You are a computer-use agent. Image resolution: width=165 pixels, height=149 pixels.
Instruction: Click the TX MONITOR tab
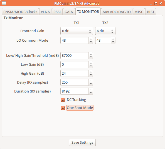88,11
